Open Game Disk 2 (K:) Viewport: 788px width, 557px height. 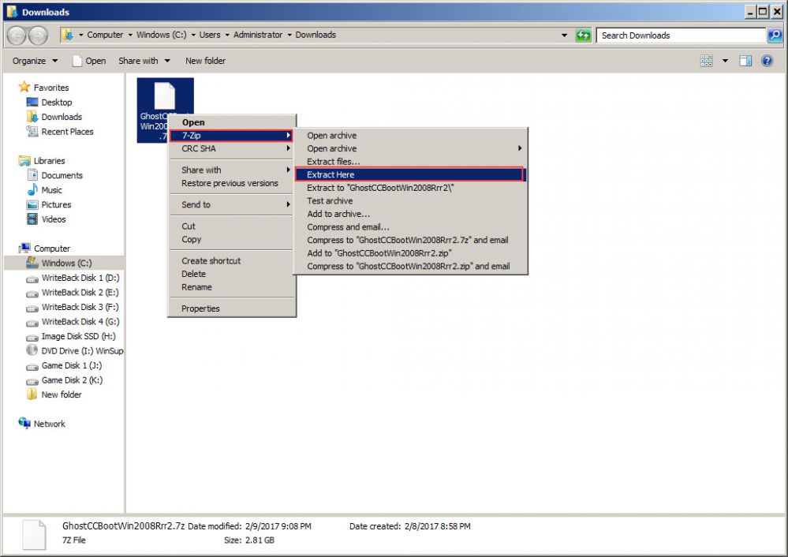click(x=72, y=380)
